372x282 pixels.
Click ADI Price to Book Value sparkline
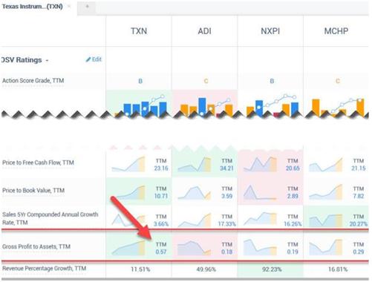[194, 192]
